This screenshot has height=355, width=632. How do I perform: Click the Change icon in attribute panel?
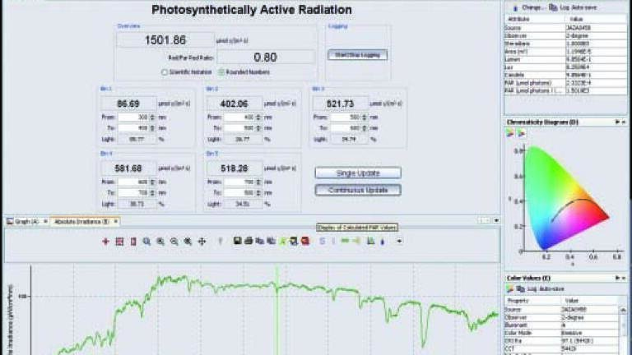(x=515, y=7)
